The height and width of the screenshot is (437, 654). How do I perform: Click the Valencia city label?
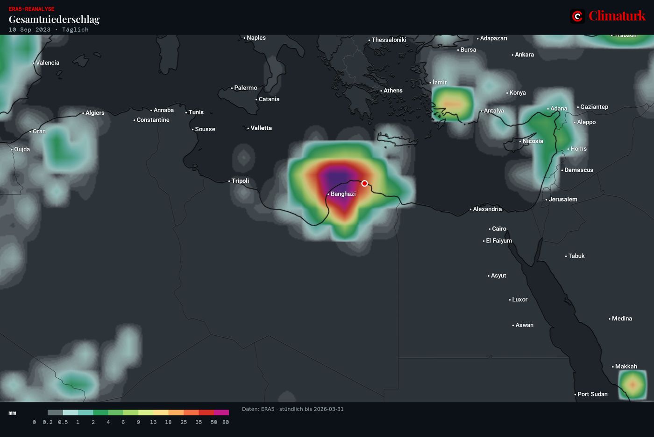click(x=48, y=63)
